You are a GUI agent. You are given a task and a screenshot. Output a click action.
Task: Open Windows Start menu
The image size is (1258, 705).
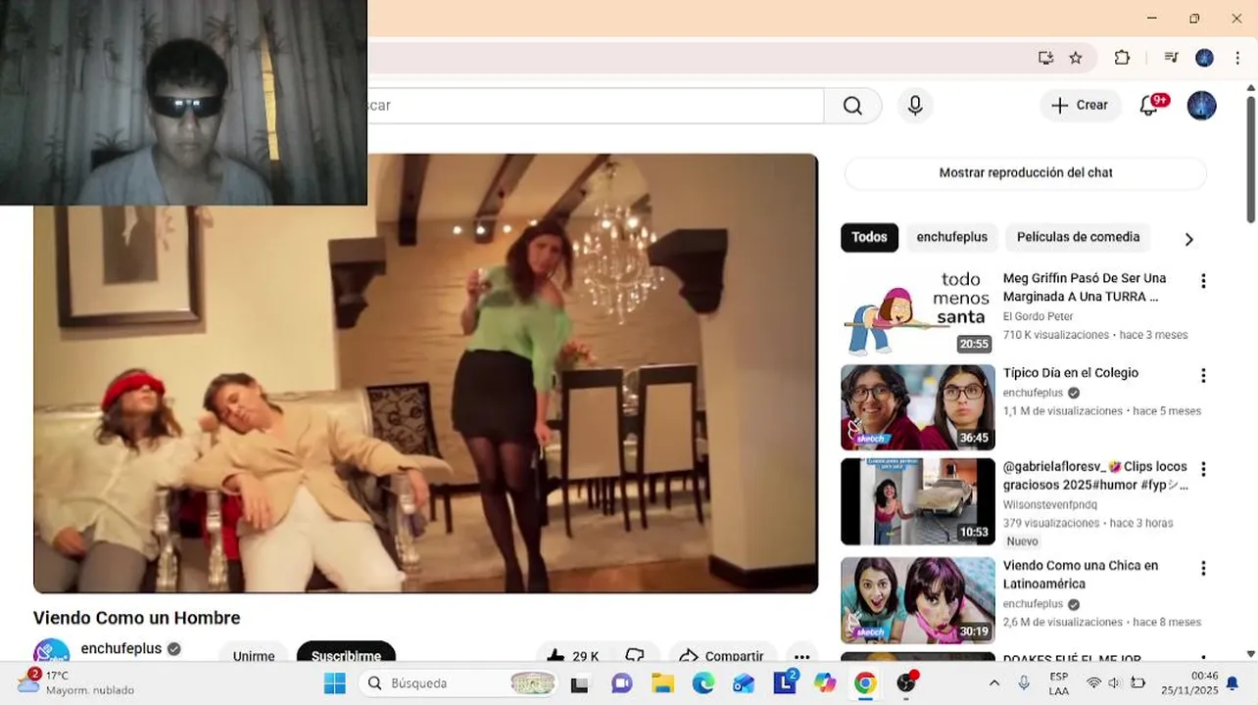coord(335,683)
